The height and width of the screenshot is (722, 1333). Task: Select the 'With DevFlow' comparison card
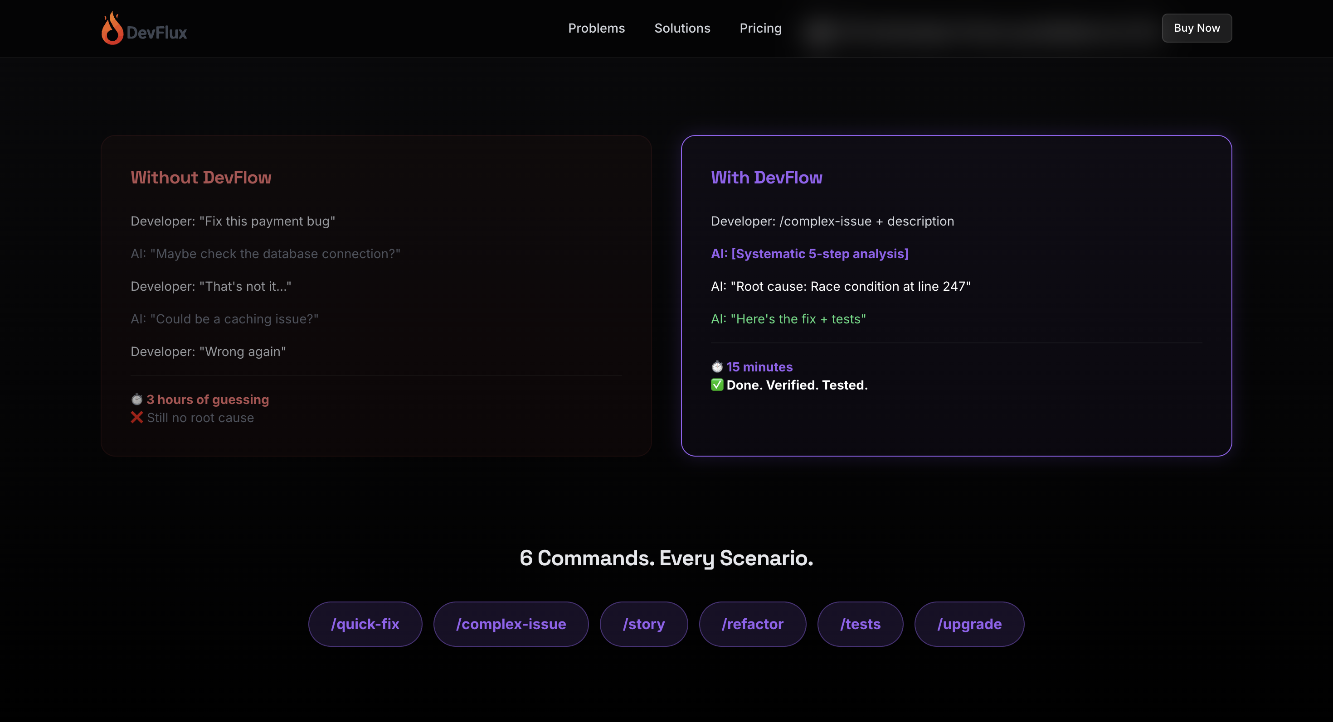(x=956, y=295)
